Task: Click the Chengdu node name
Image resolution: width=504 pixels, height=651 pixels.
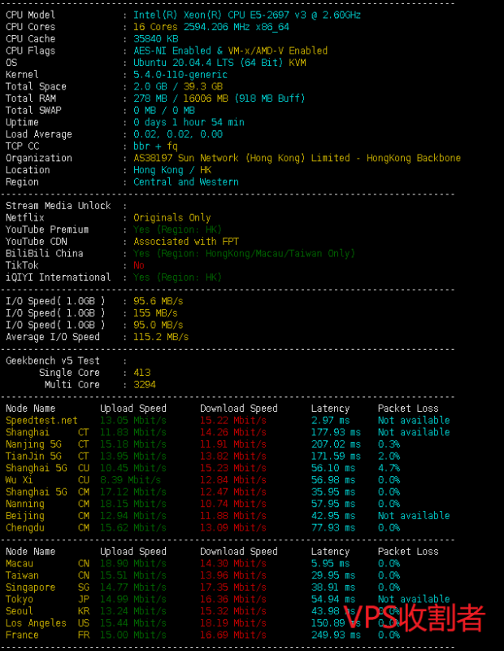Action: pyautogui.click(x=25, y=527)
